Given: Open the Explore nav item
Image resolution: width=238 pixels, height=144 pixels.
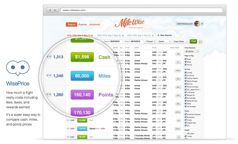Looking at the screenshot, I should tap(83, 24).
